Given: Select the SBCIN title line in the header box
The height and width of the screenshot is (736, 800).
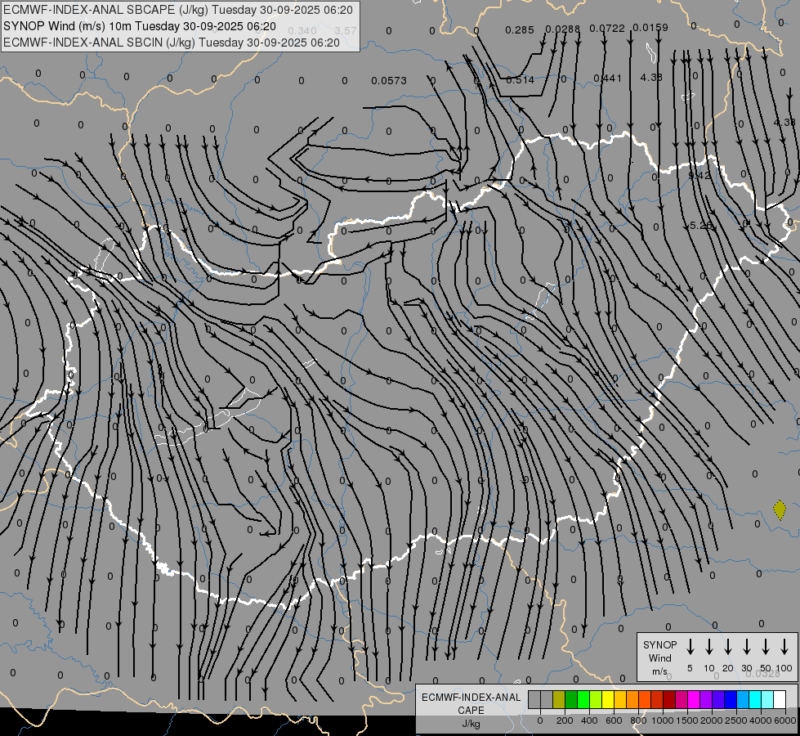Looking at the screenshot, I should pyautogui.click(x=172, y=43).
